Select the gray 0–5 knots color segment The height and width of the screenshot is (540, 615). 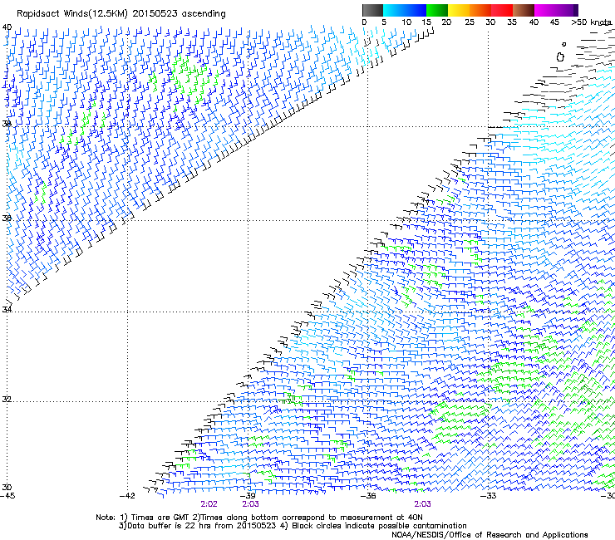(x=372, y=10)
